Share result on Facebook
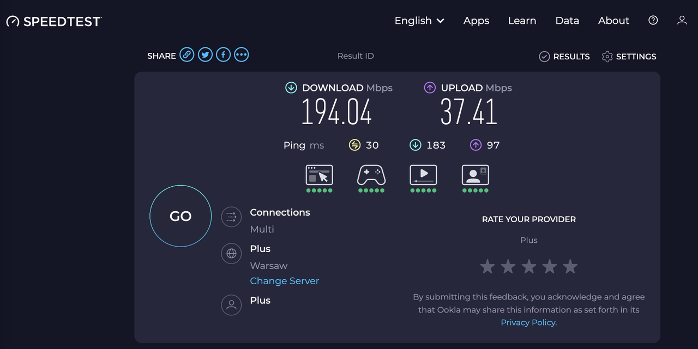 [223, 54]
